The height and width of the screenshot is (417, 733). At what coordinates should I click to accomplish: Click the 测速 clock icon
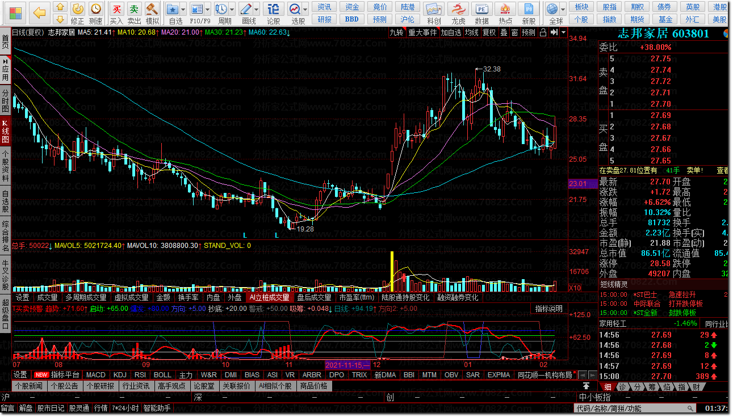point(96,9)
